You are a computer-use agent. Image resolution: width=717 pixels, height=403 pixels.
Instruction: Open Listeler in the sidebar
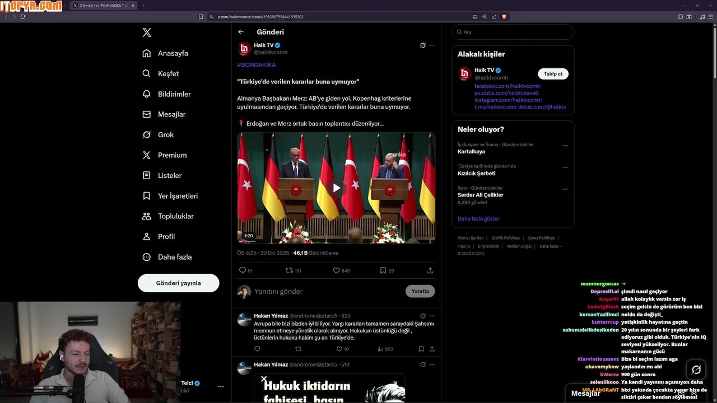162,175
